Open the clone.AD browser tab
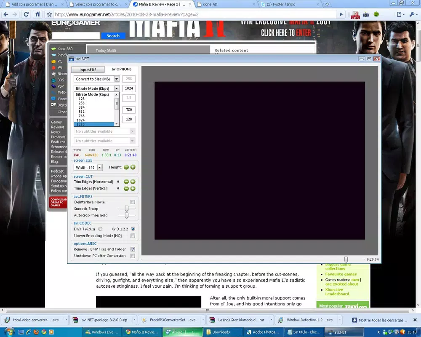 [226, 4]
